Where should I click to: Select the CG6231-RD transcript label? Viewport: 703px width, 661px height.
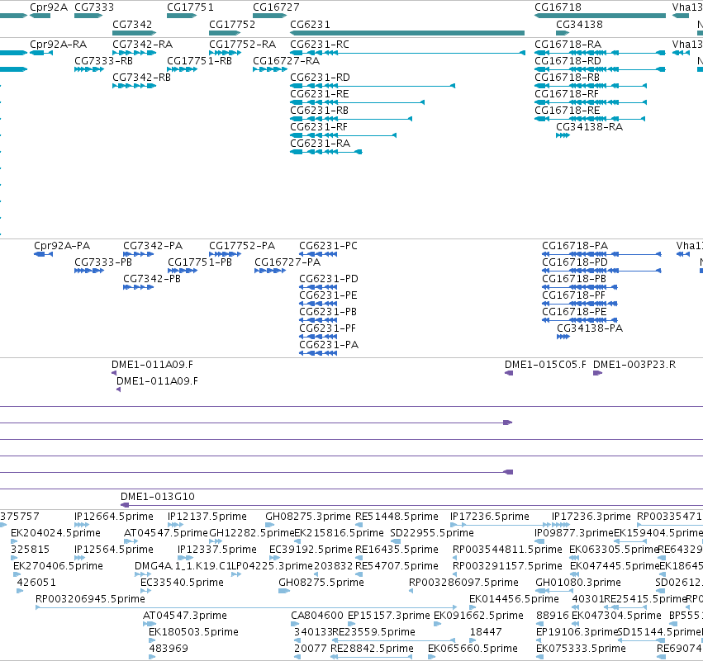(320, 78)
